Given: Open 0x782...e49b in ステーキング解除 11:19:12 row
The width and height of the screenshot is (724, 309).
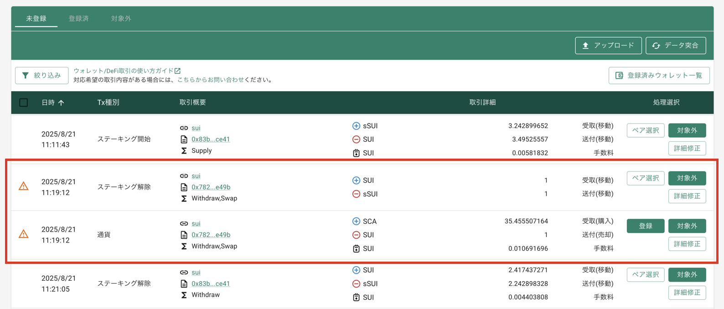Looking at the screenshot, I should tap(211, 187).
